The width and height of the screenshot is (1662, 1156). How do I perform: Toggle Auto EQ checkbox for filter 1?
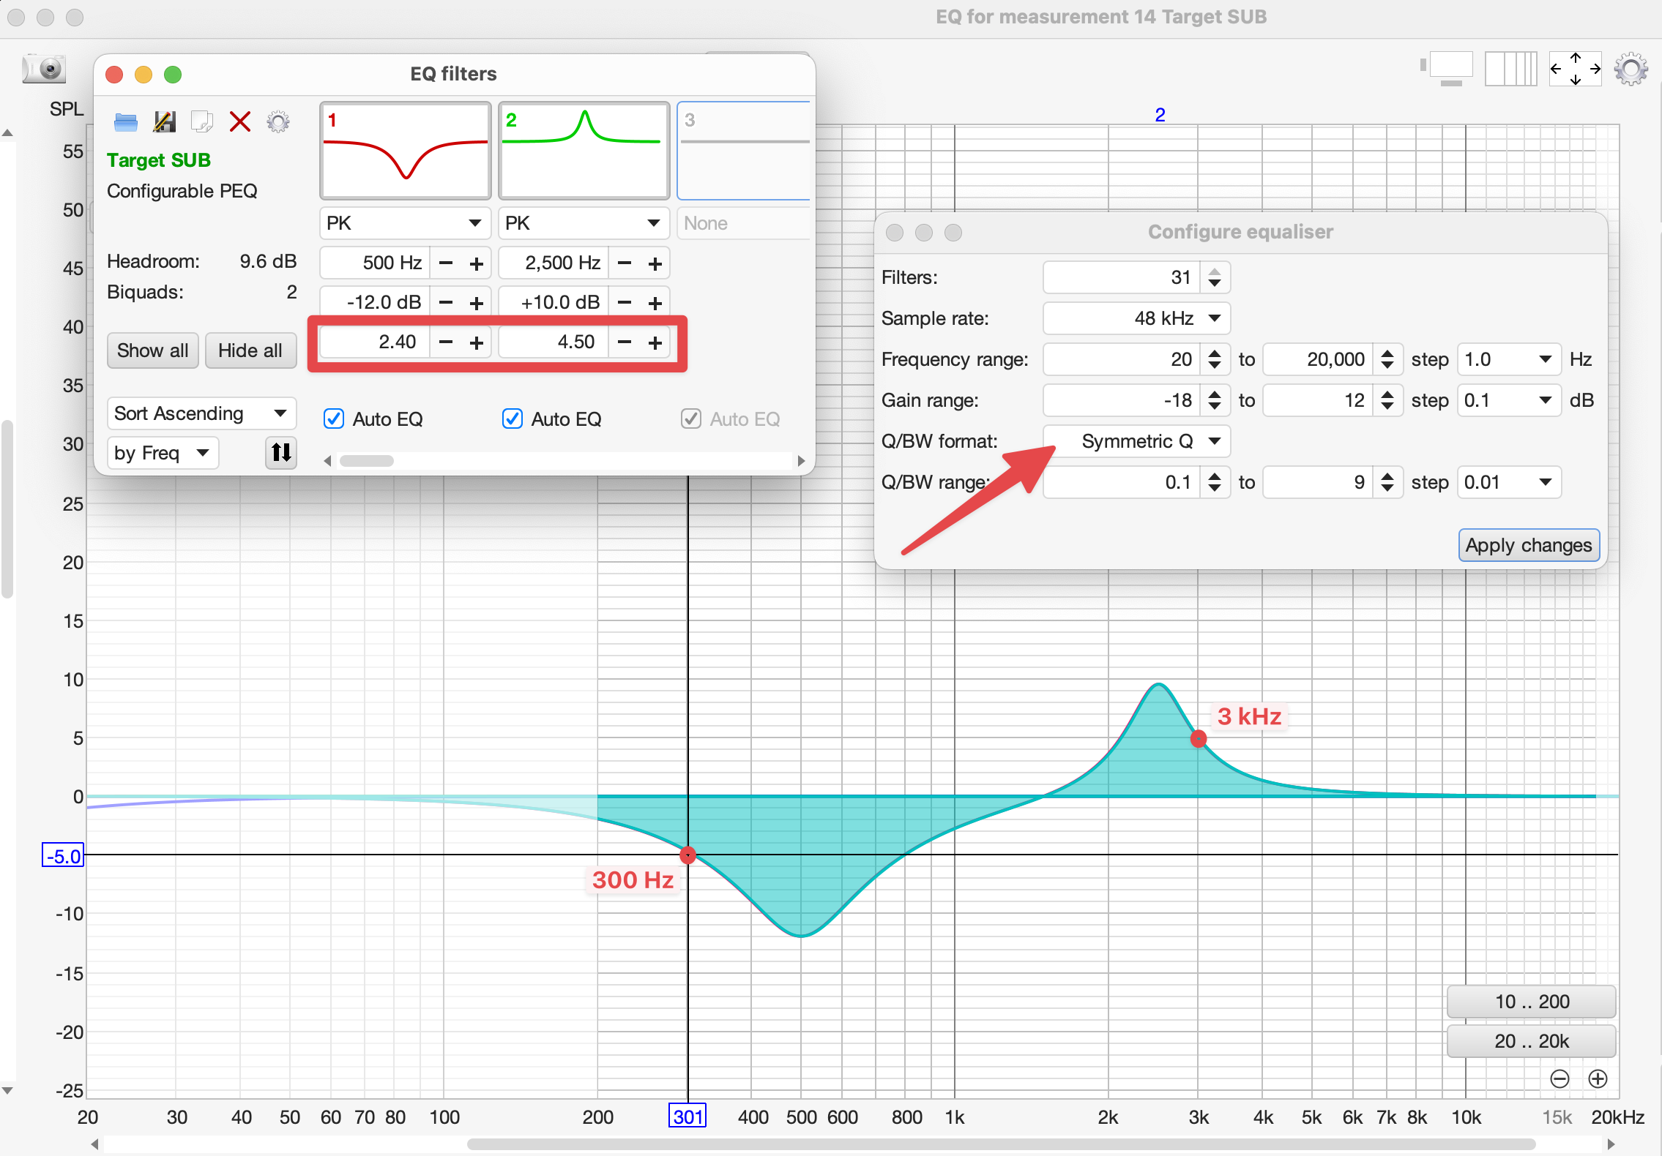[x=334, y=419]
